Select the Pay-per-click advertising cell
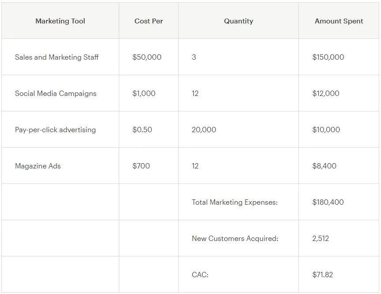Viewport: 381px width, 294px height. click(x=55, y=130)
